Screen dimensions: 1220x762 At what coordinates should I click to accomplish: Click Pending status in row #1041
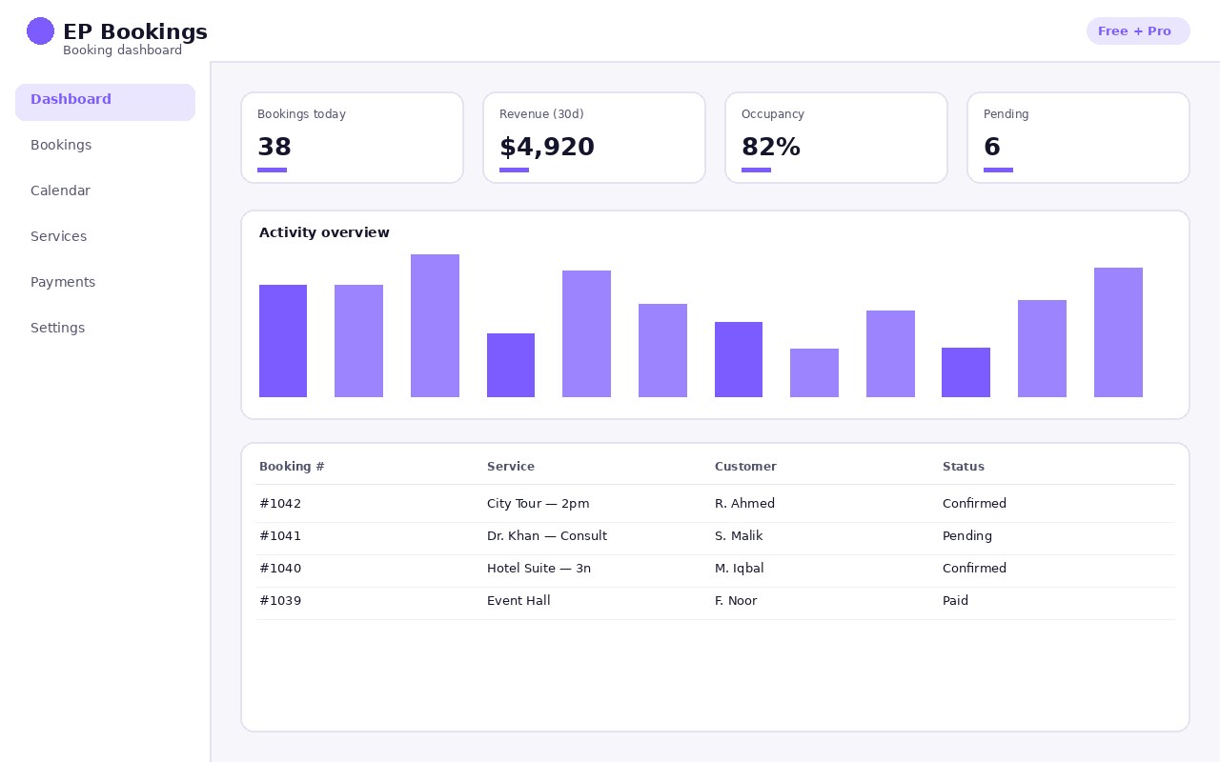click(967, 536)
